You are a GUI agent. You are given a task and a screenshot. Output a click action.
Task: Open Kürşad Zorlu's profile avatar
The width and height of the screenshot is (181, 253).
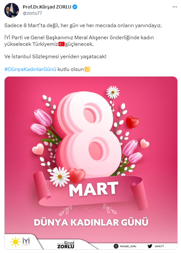(x=11, y=10)
